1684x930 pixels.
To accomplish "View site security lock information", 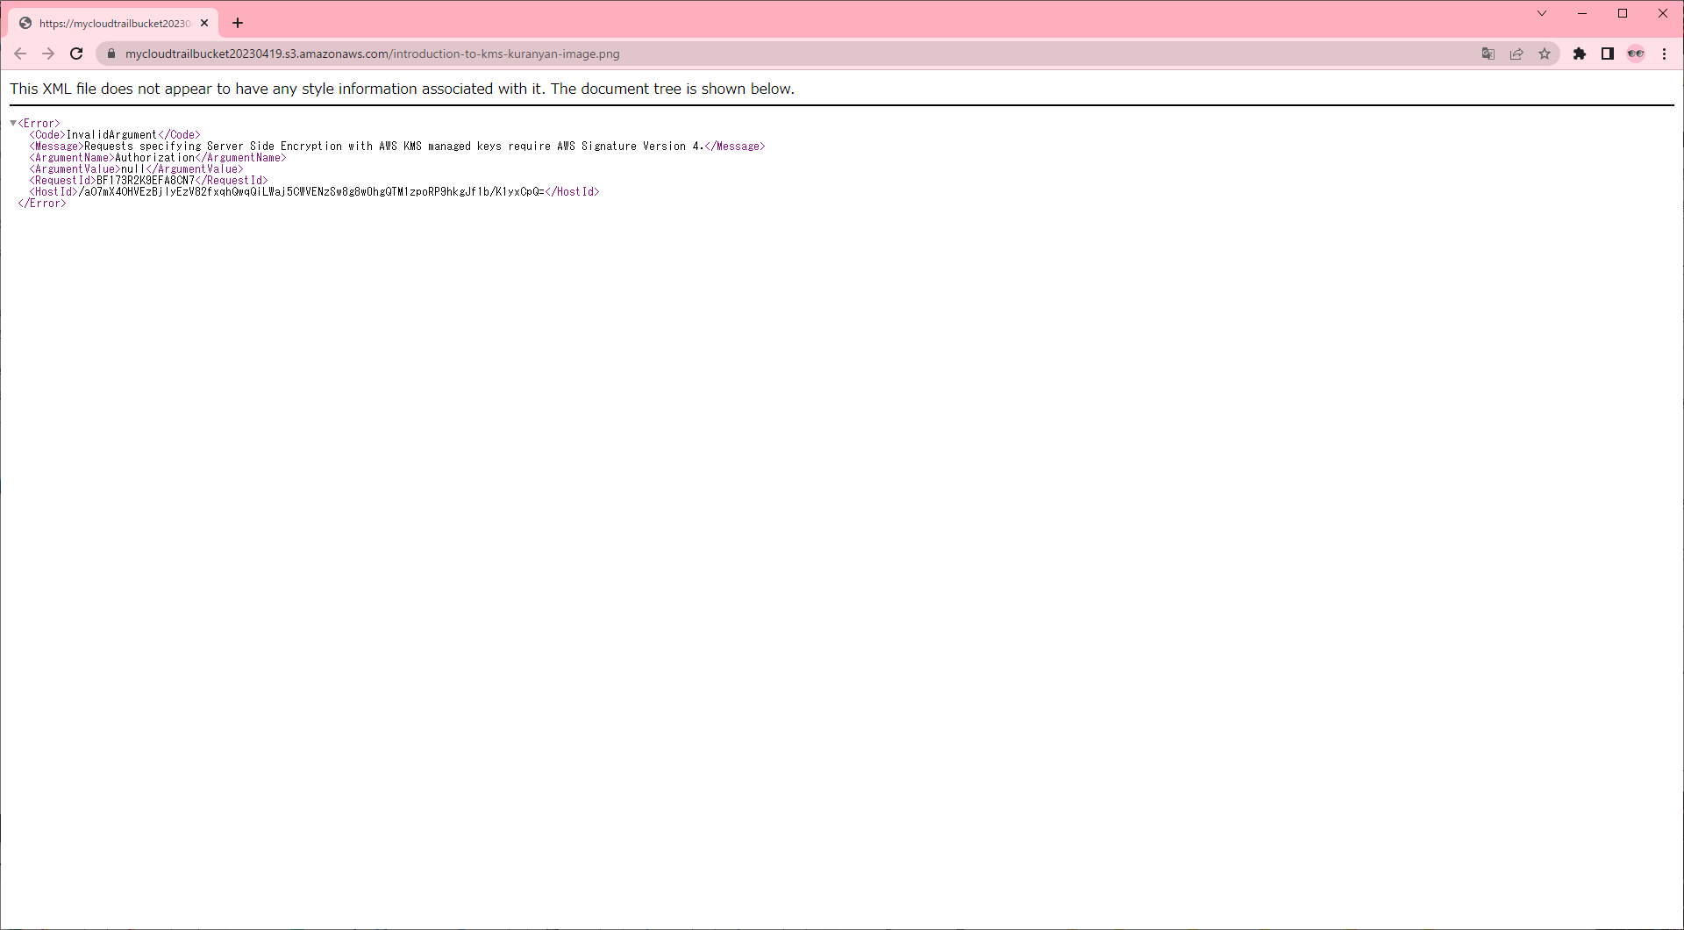I will pos(111,54).
